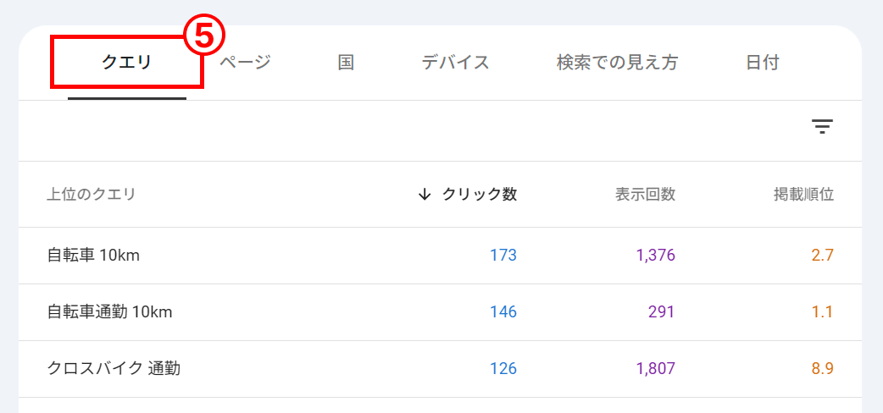Click the 173 clicks value
The width and height of the screenshot is (883, 413).
pyautogui.click(x=503, y=256)
